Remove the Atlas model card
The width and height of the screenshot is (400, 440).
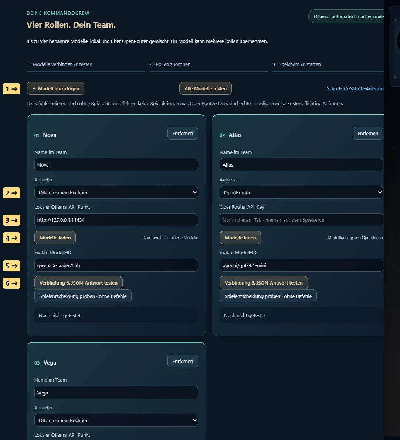(368, 133)
